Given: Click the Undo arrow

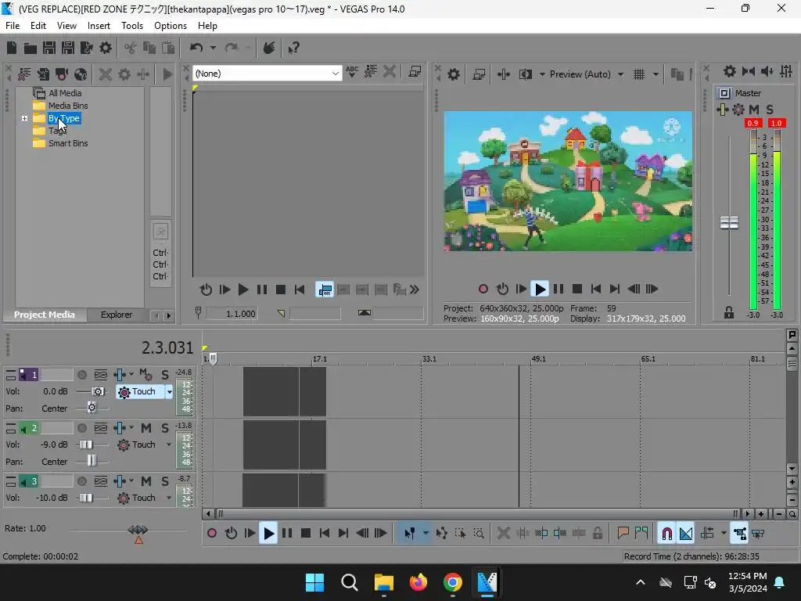Looking at the screenshot, I should tap(196, 48).
